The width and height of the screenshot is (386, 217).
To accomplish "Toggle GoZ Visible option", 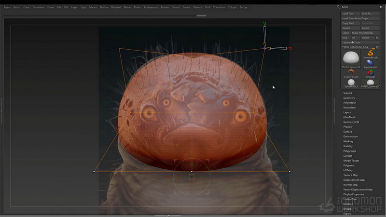I will click(367, 38).
